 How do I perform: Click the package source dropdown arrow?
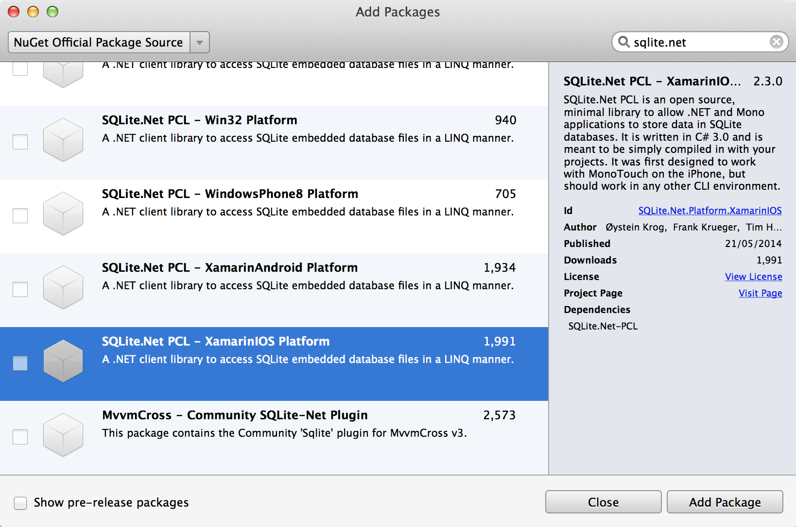(200, 43)
